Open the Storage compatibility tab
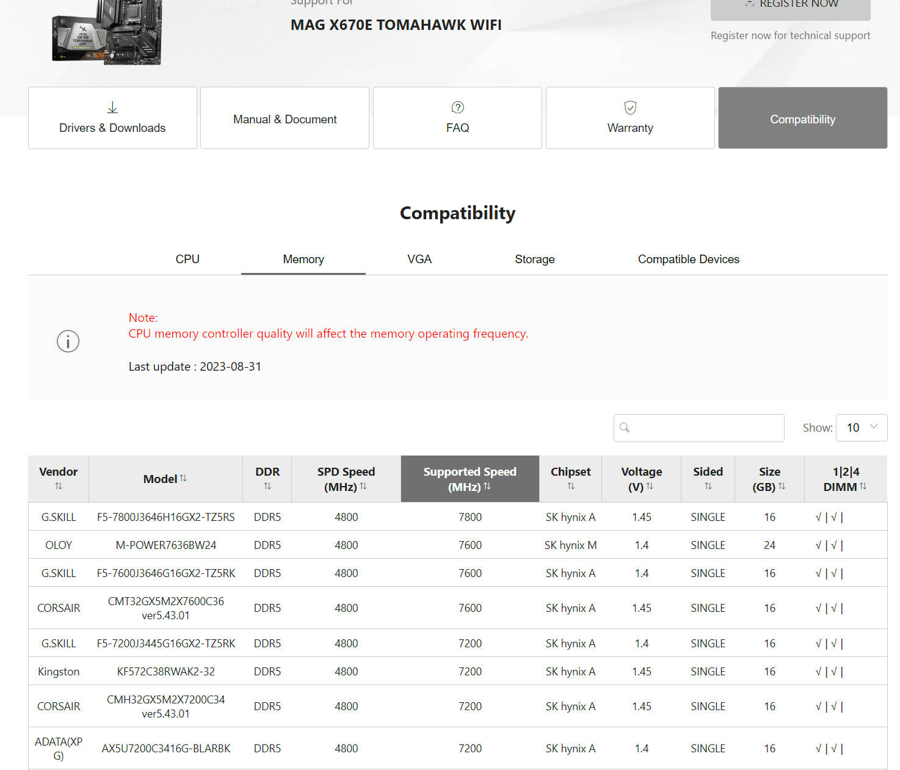Screen dimensions: 900x770 coord(534,259)
